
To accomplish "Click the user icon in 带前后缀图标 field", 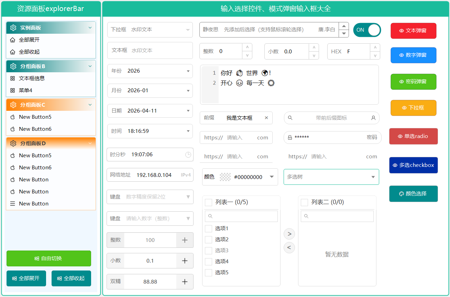I will [373, 118].
